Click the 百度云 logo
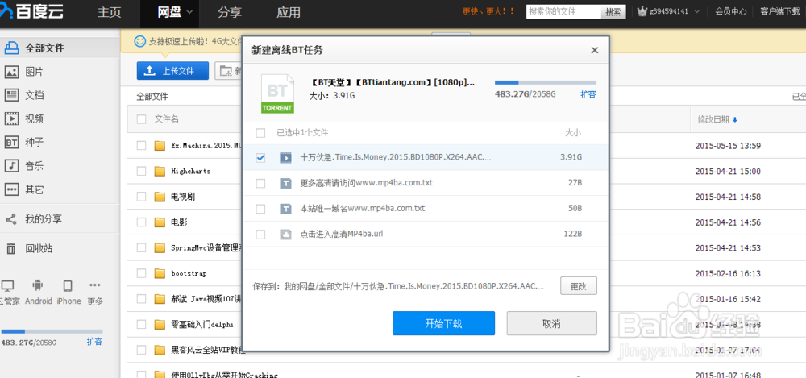 32,12
